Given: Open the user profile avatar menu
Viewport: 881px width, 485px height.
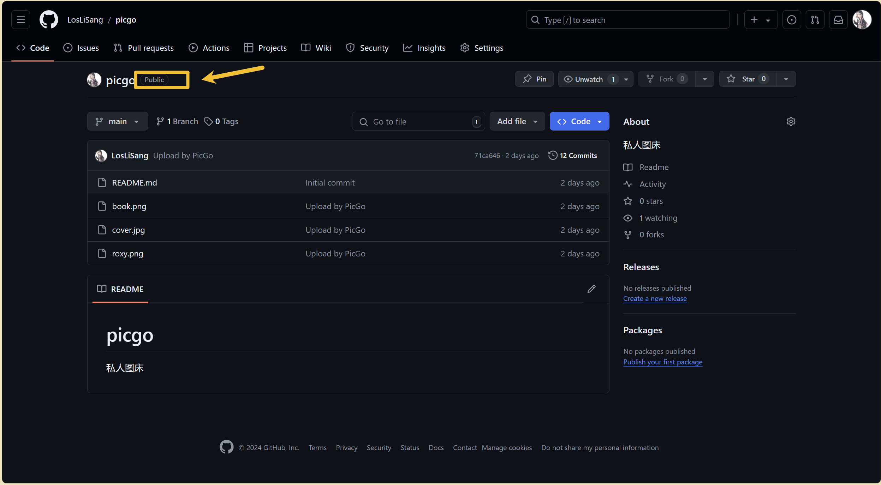Looking at the screenshot, I should pos(862,20).
